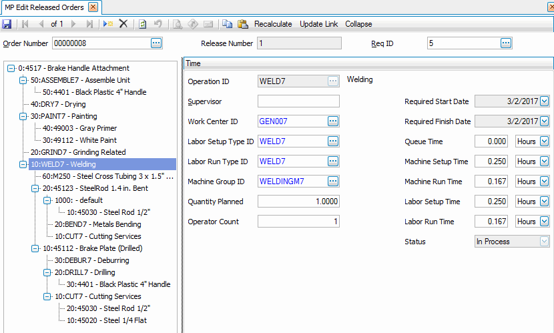This screenshot has height=333, width=554.
Task: Open the Order Number lookup button
Action: tap(156, 43)
